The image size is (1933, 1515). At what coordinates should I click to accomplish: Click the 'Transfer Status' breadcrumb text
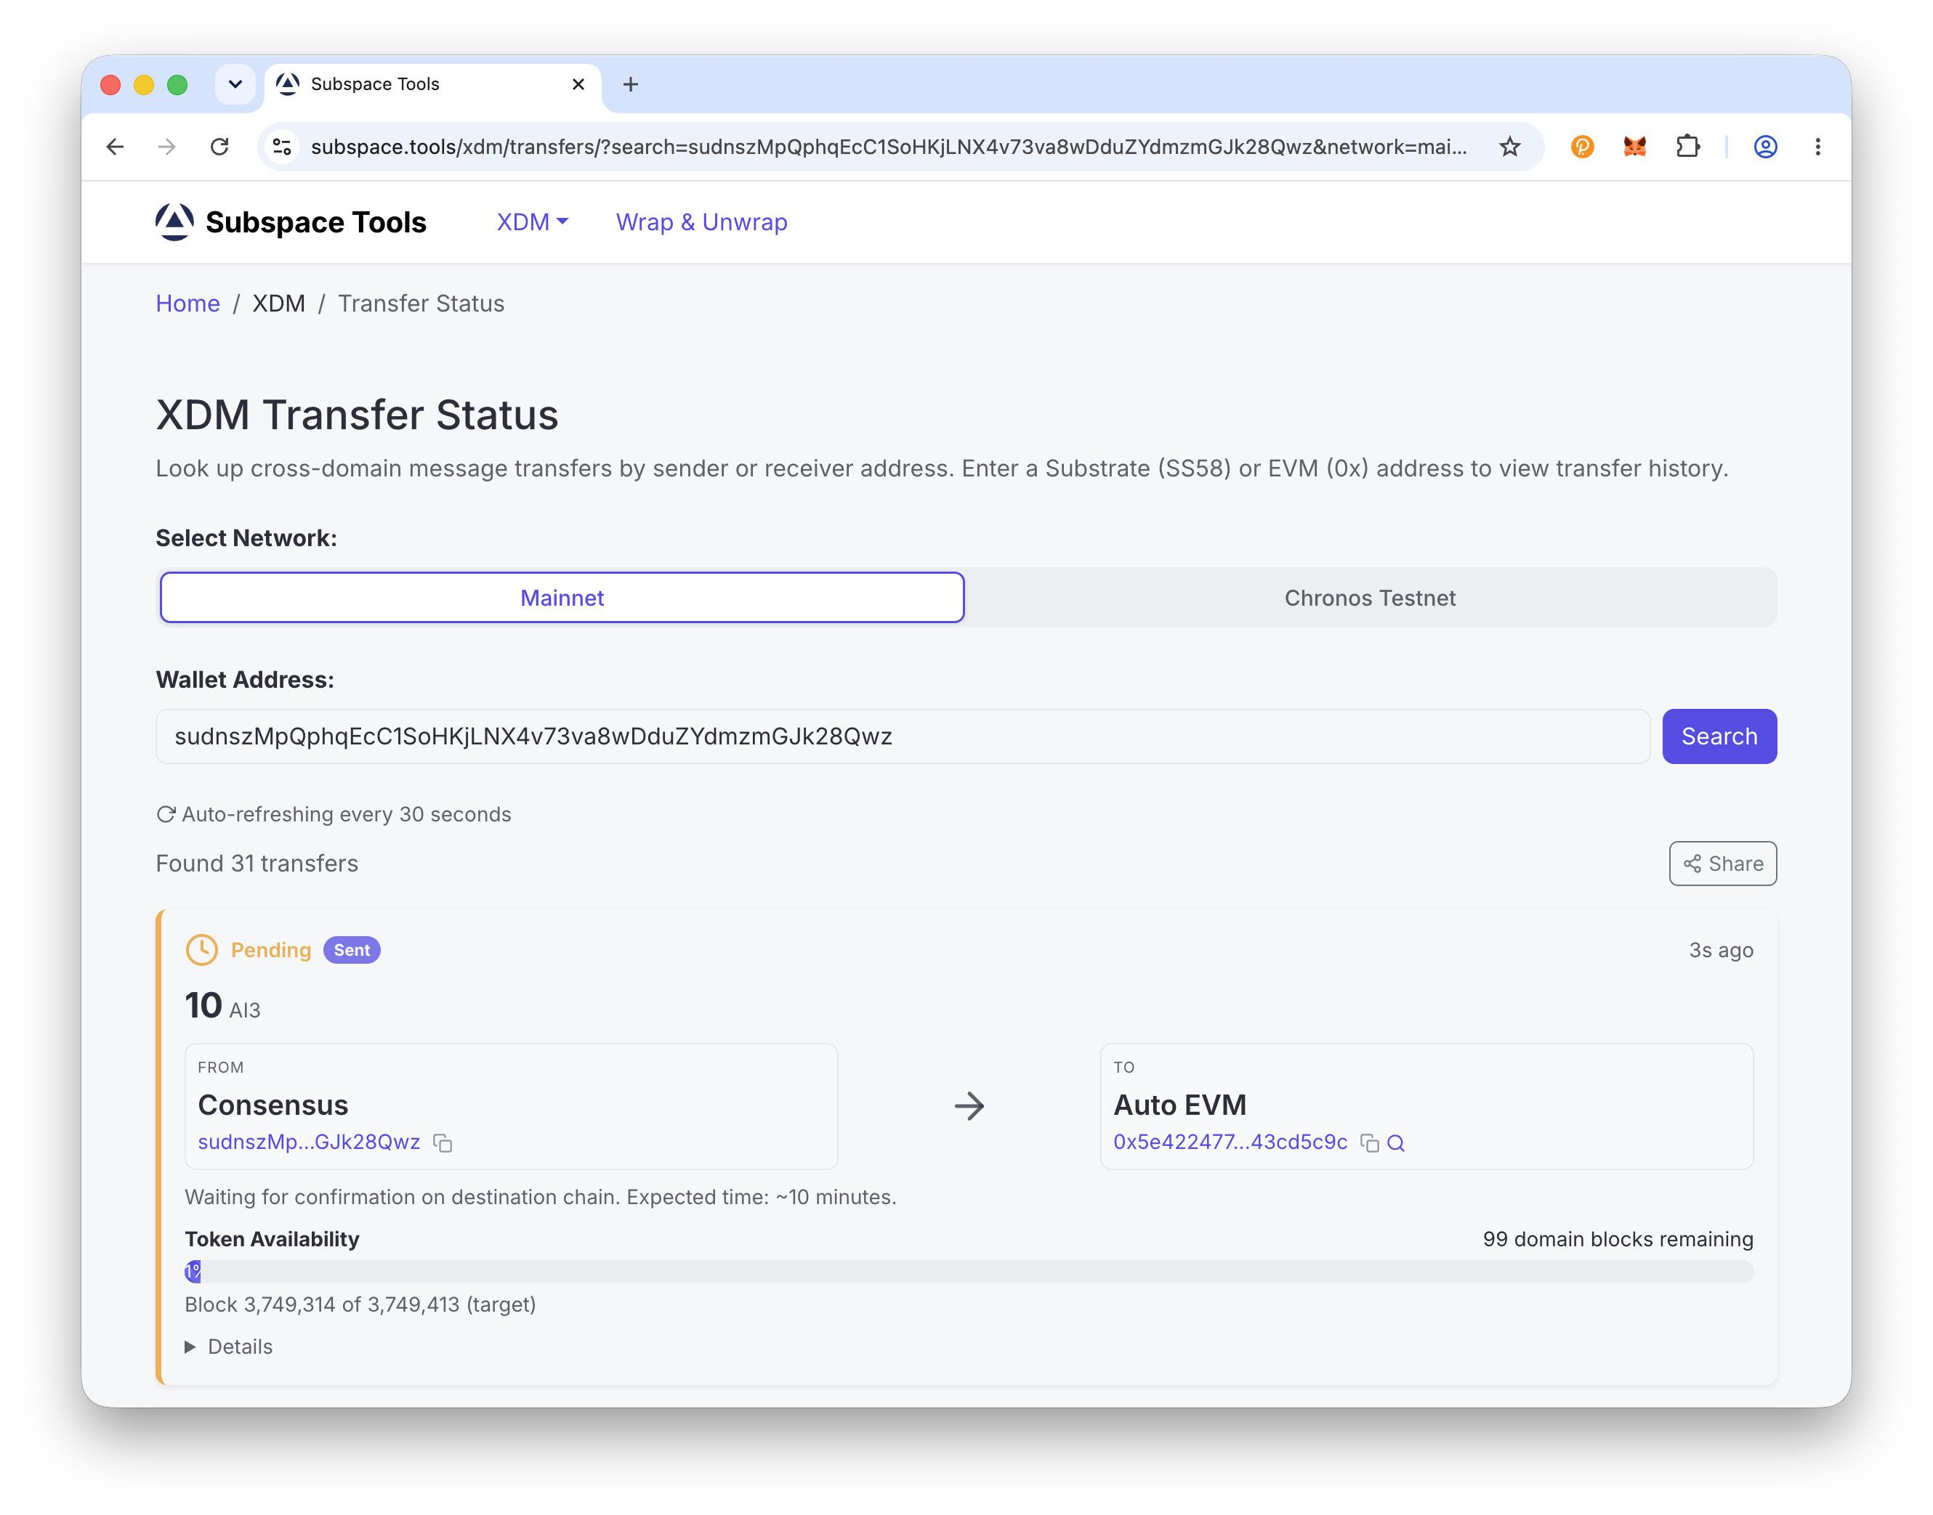click(x=421, y=304)
